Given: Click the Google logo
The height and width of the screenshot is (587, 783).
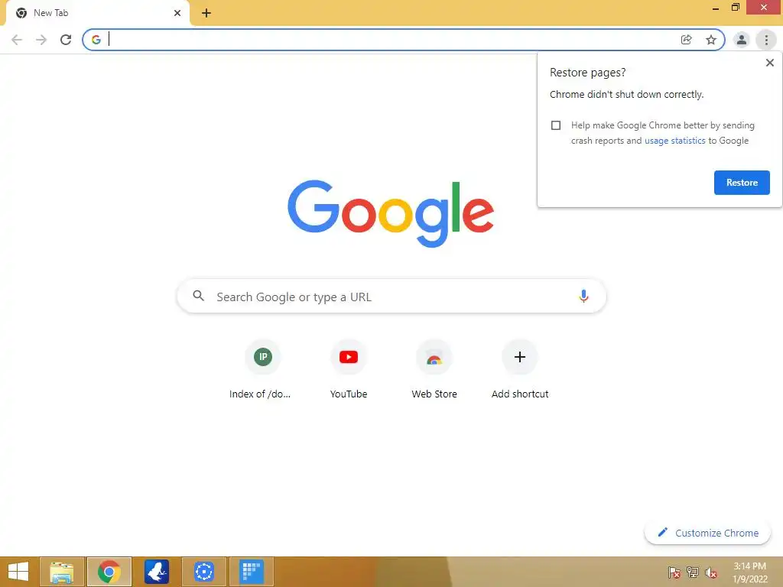Looking at the screenshot, I should (x=391, y=214).
